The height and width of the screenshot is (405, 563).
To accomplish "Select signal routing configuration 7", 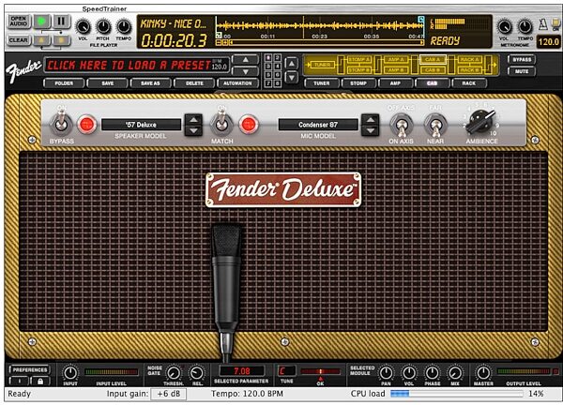I will [267, 83].
